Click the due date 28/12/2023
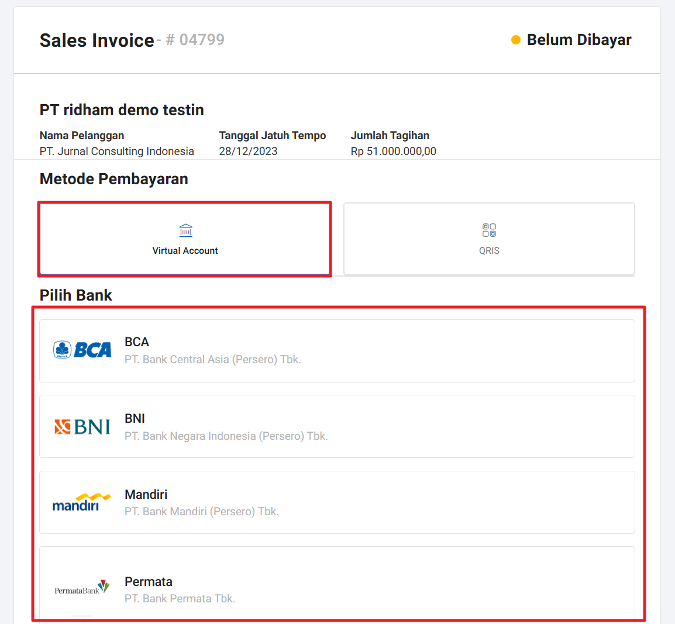The height and width of the screenshot is (624, 675). [248, 151]
